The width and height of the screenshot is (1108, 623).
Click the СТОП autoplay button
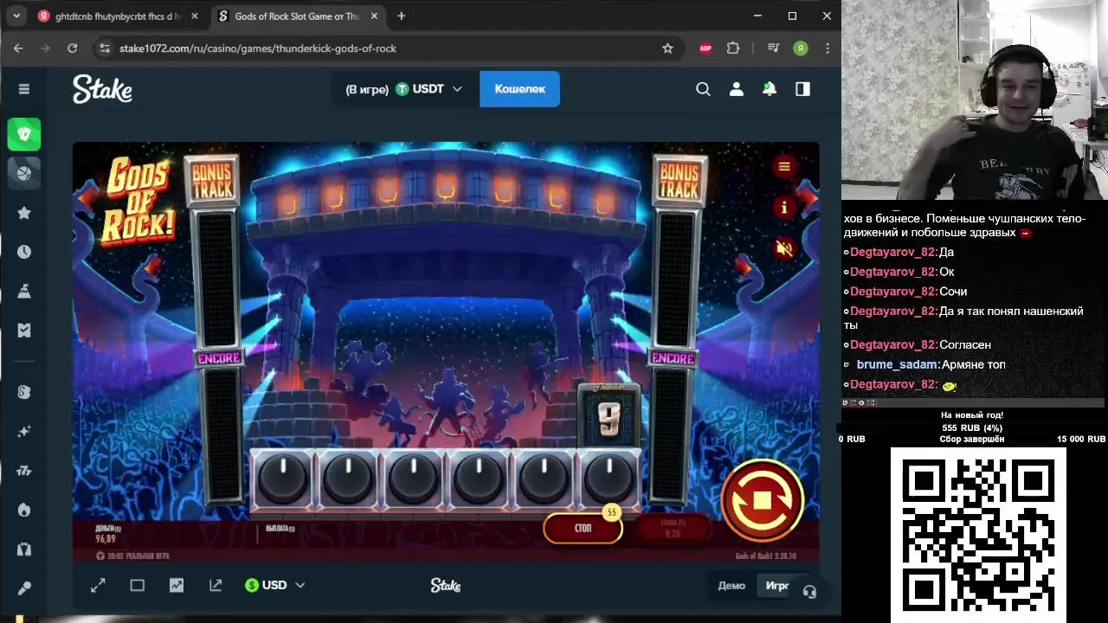coord(583,528)
